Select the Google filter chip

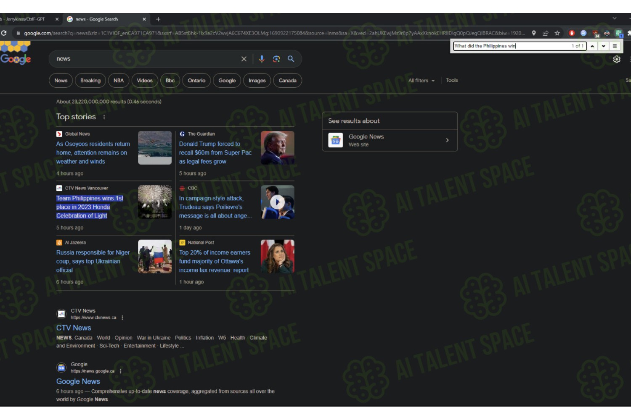(x=227, y=81)
